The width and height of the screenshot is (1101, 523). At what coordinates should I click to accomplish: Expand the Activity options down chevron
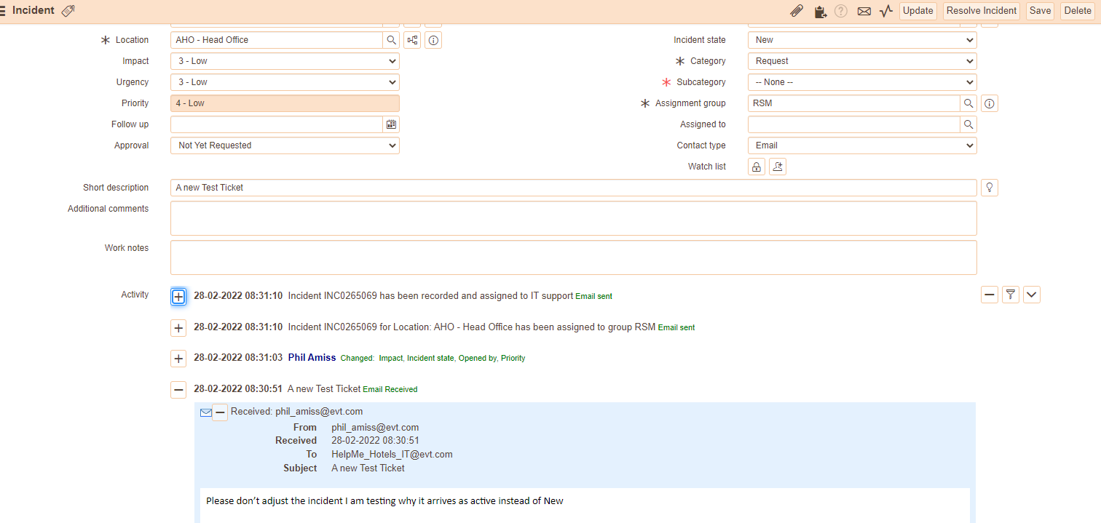1032,295
